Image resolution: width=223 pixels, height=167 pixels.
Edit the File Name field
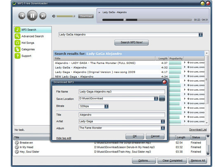122,92
